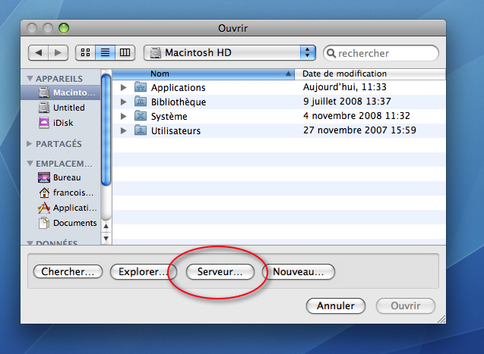Click date "9 juillet 2008 13:37"
484x354 pixels.
point(347,102)
